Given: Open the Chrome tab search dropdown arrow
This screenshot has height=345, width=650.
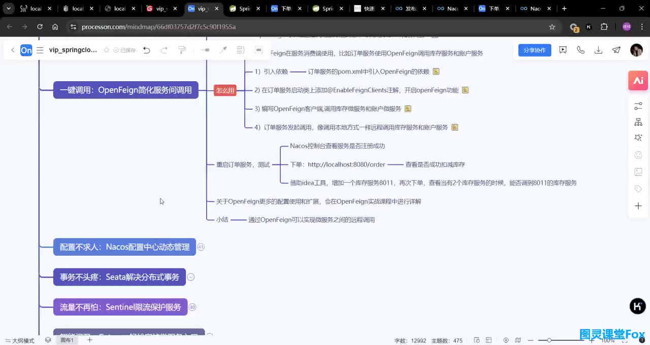Looking at the screenshot, I should tap(9, 9).
